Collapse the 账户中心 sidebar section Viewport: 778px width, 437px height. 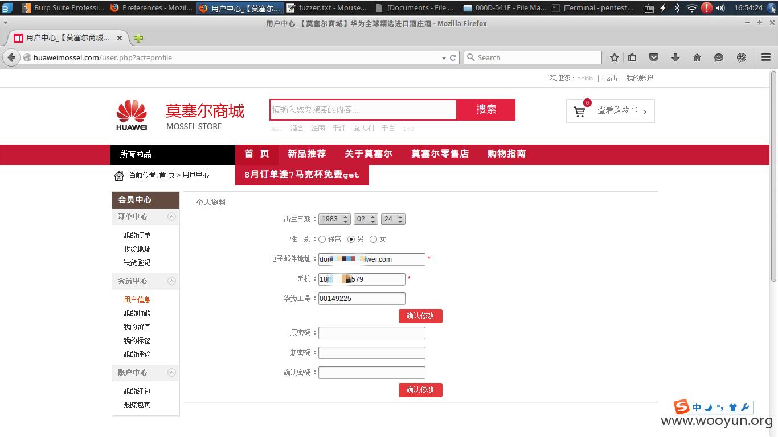pyautogui.click(x=171, y=373)
